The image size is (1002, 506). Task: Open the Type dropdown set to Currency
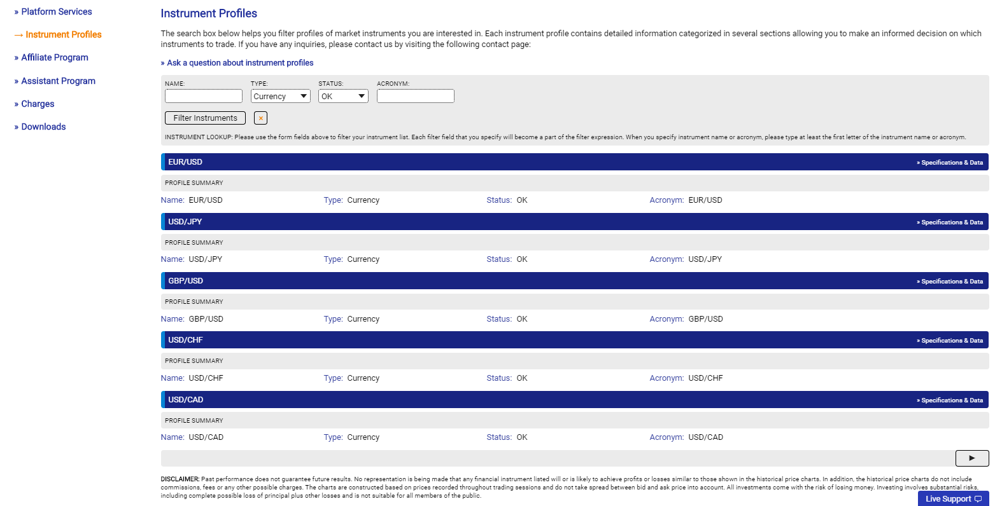pyautogui.click(x=280, y=96)
